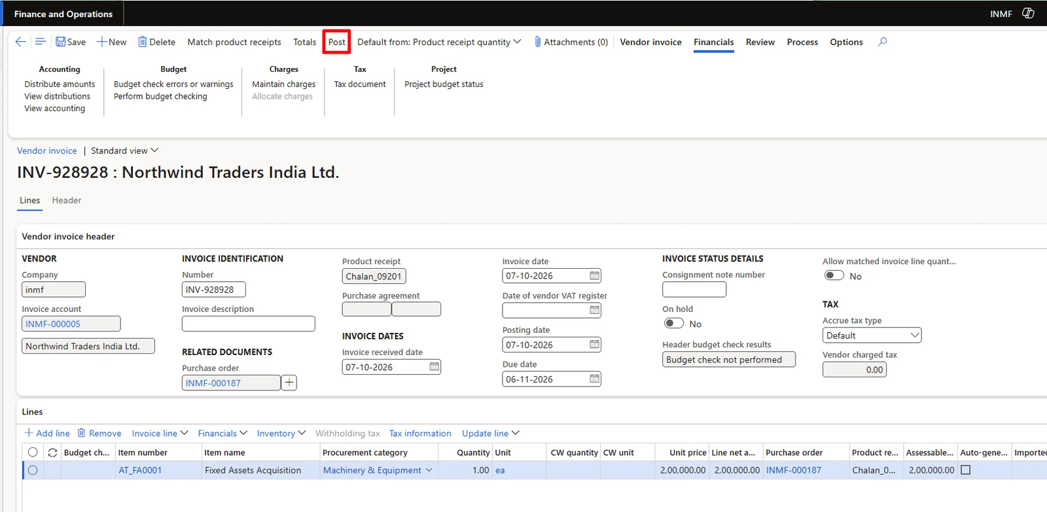Click the plus button beside Purchase order

(x=289, y=383)
